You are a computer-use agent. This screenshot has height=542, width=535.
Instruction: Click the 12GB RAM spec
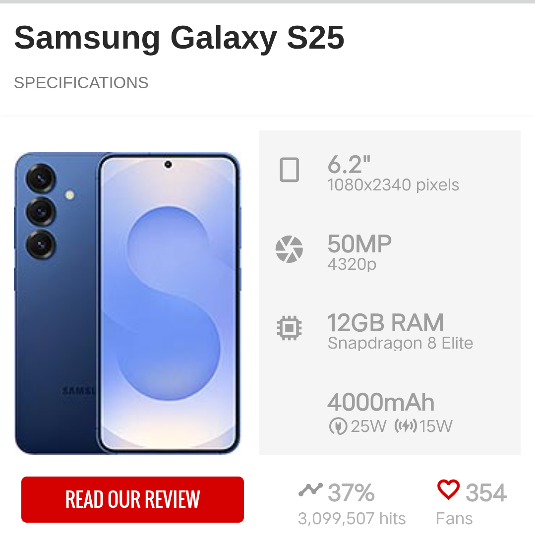385,323
